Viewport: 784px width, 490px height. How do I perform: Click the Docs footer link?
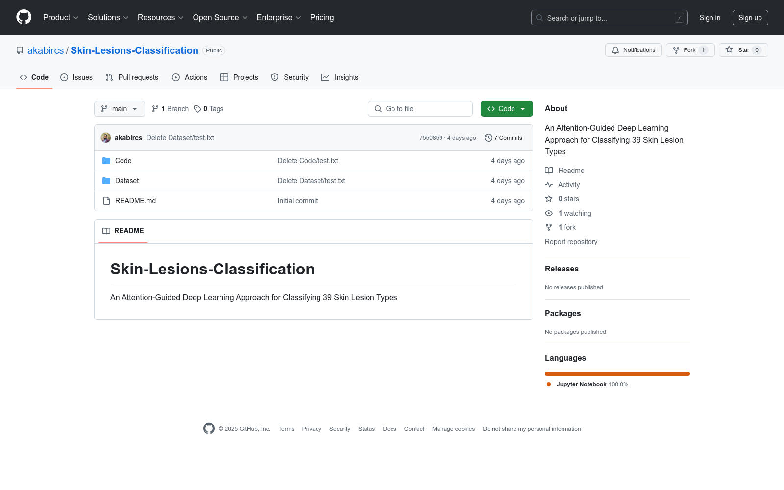pyautogui.click(x=390, y=429)
